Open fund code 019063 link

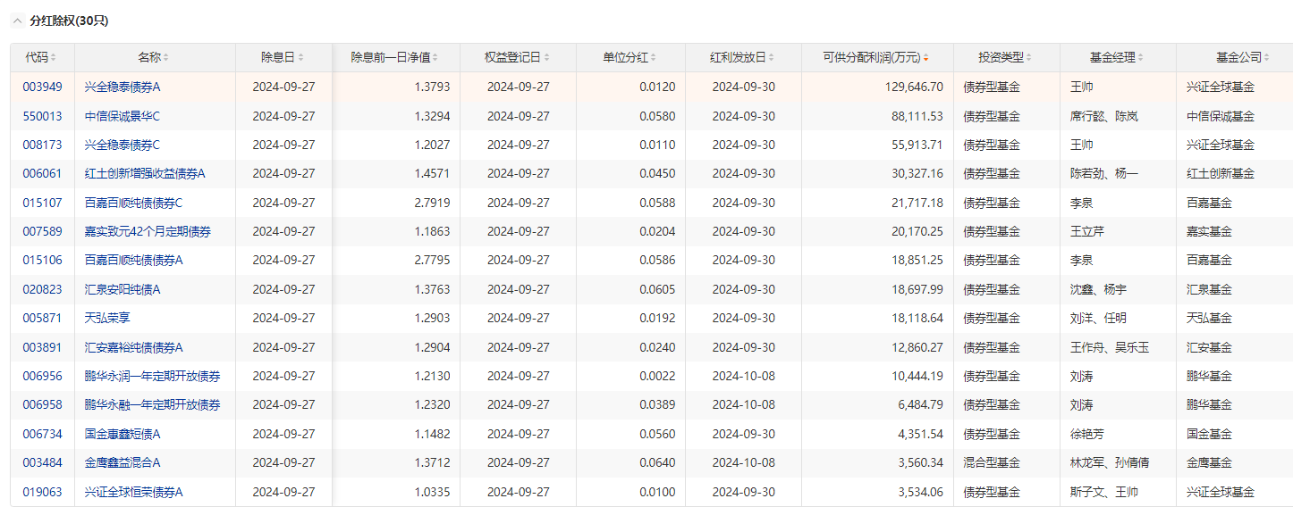click(42, 492)
